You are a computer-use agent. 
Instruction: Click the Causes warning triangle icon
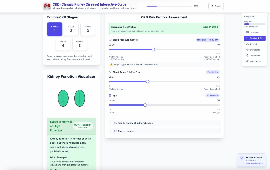point(247,44)
